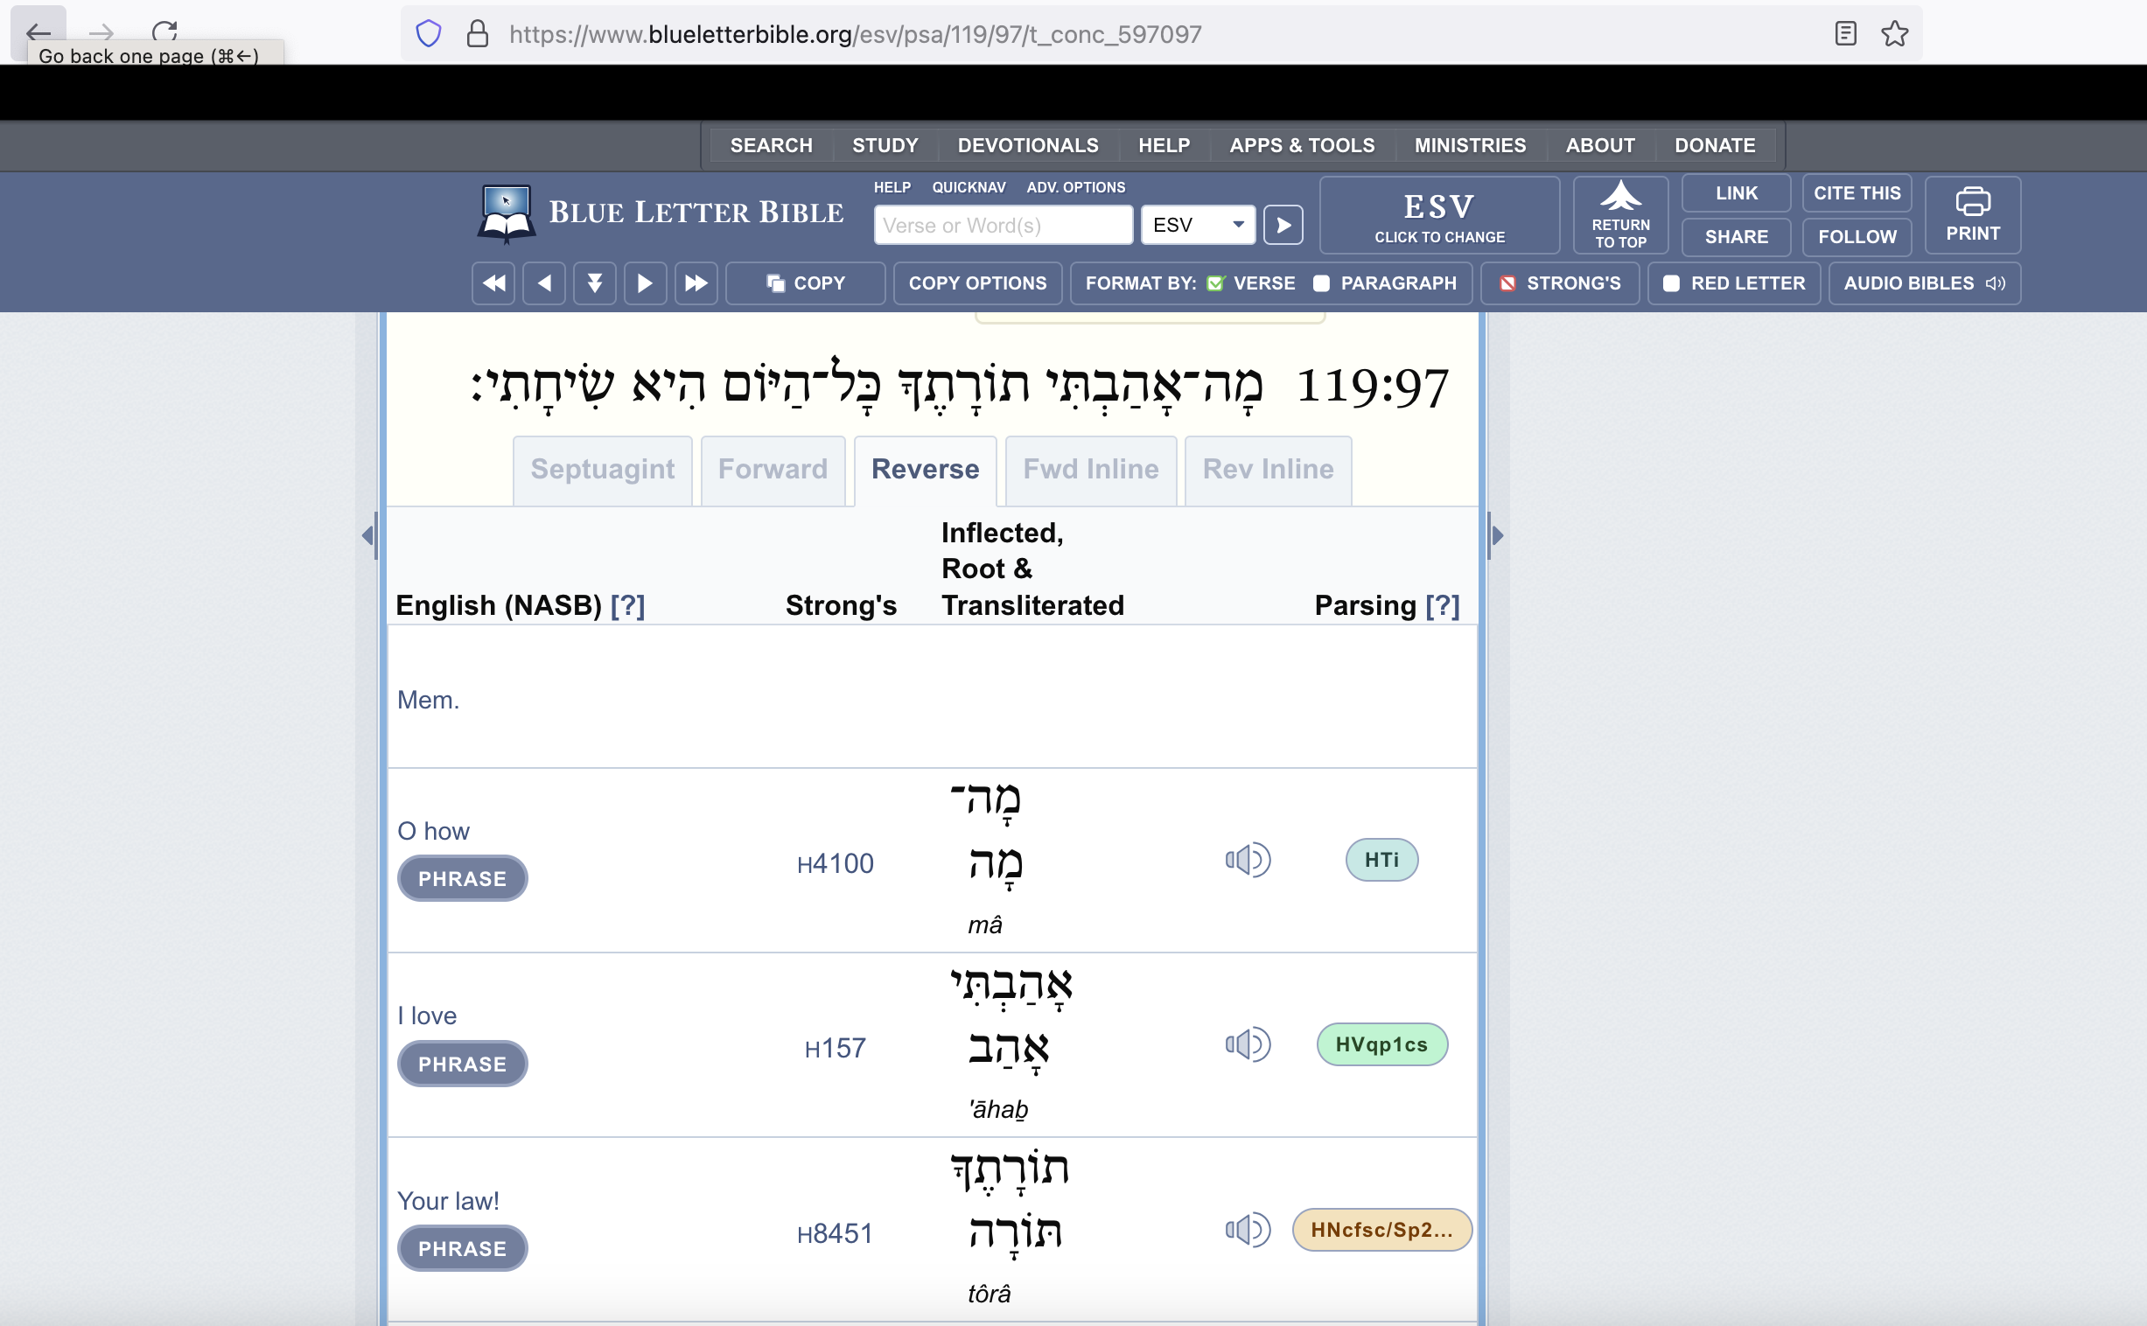The width and height of the screenshot is (2147, 1326).
Task: Go to previous verse with single left arrow
Action: click(x=544, y=283)
